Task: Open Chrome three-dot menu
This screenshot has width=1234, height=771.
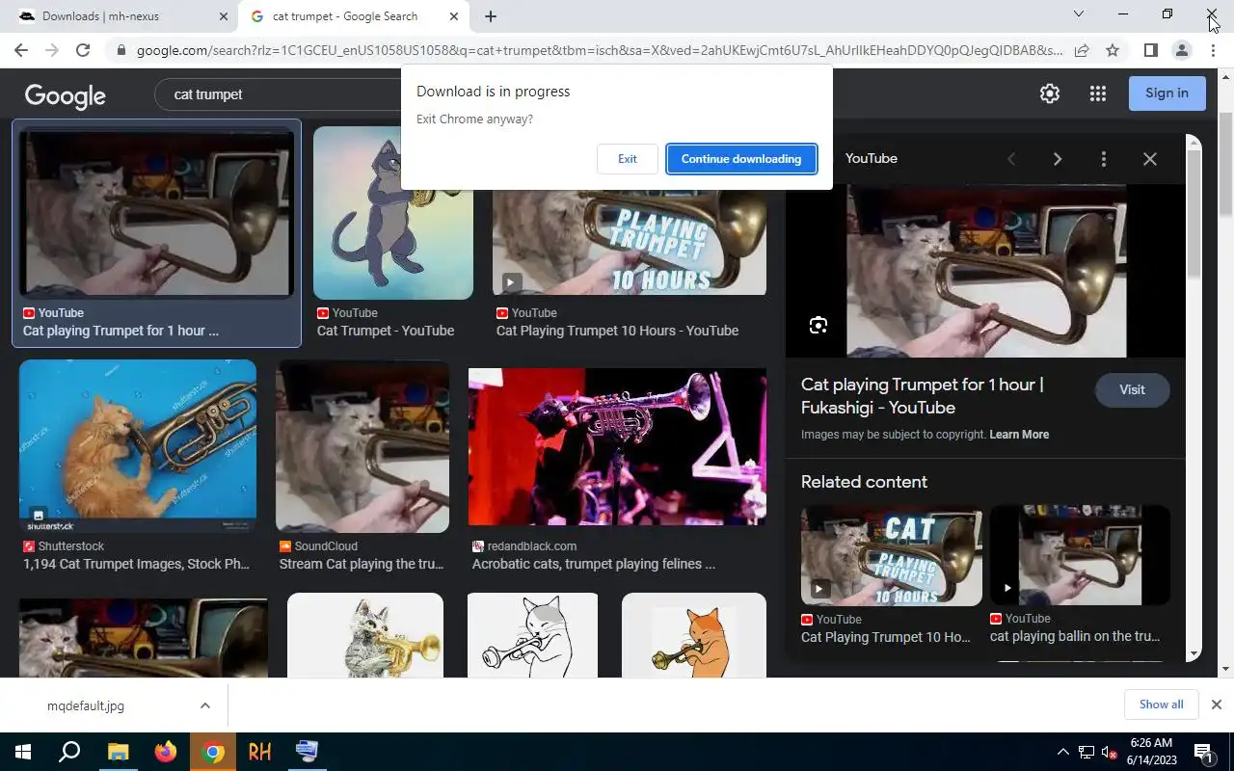Action: [1213, 50]
